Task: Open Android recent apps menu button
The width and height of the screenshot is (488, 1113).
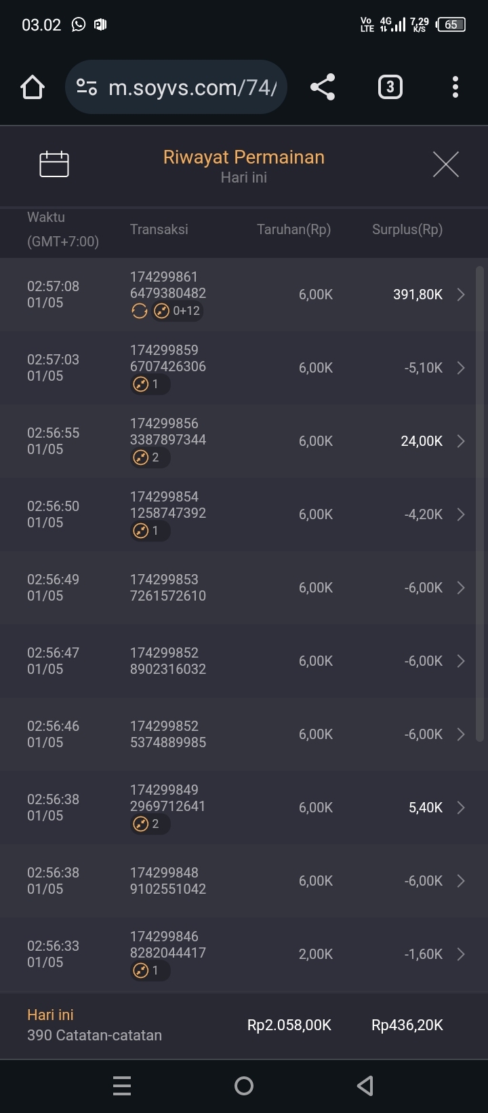Action: click(122, 1086)
